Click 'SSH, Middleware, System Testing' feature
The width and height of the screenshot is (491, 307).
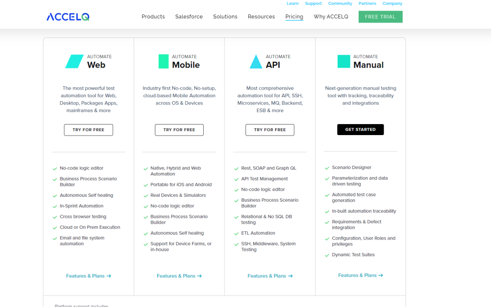(x=269, y=247)
